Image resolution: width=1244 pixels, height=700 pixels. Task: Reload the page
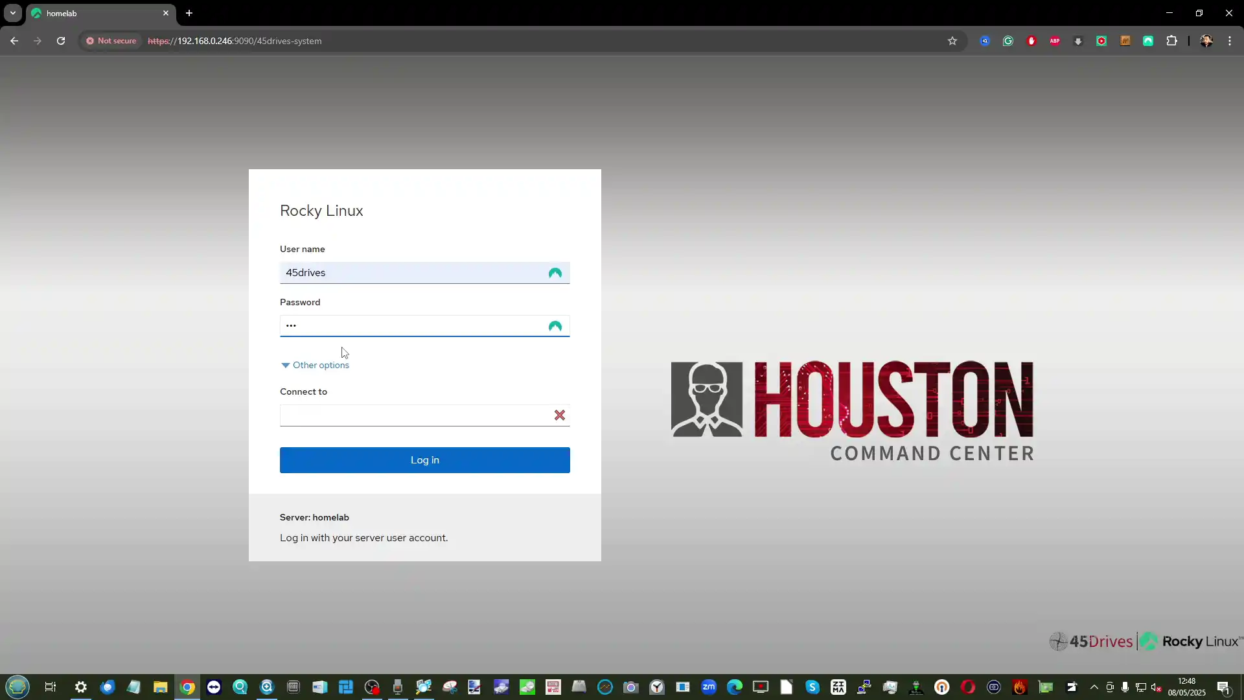[61, 41]
